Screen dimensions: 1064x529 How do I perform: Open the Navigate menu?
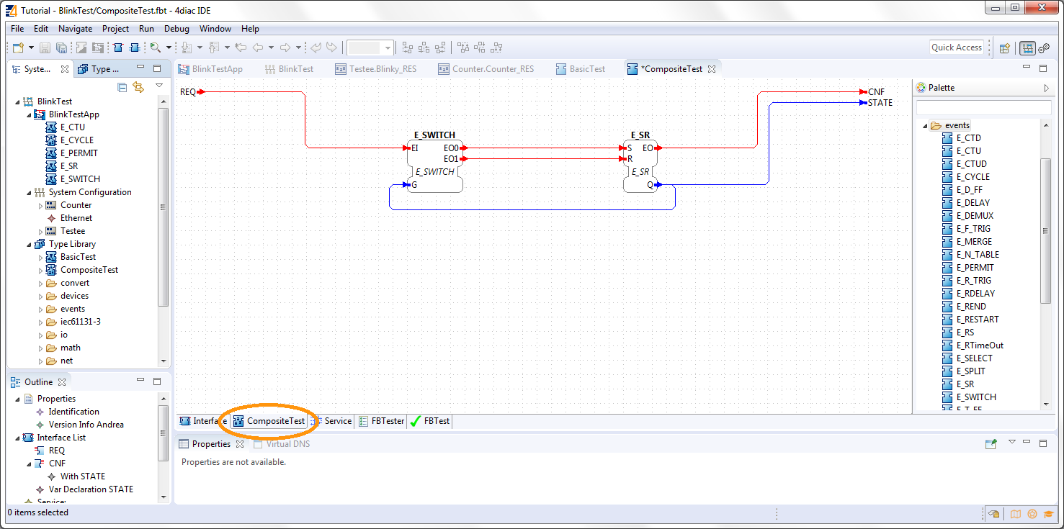[x=75, y=29]
